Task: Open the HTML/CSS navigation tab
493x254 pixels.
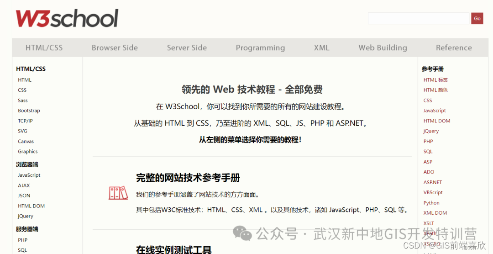Action: [44, 48]
